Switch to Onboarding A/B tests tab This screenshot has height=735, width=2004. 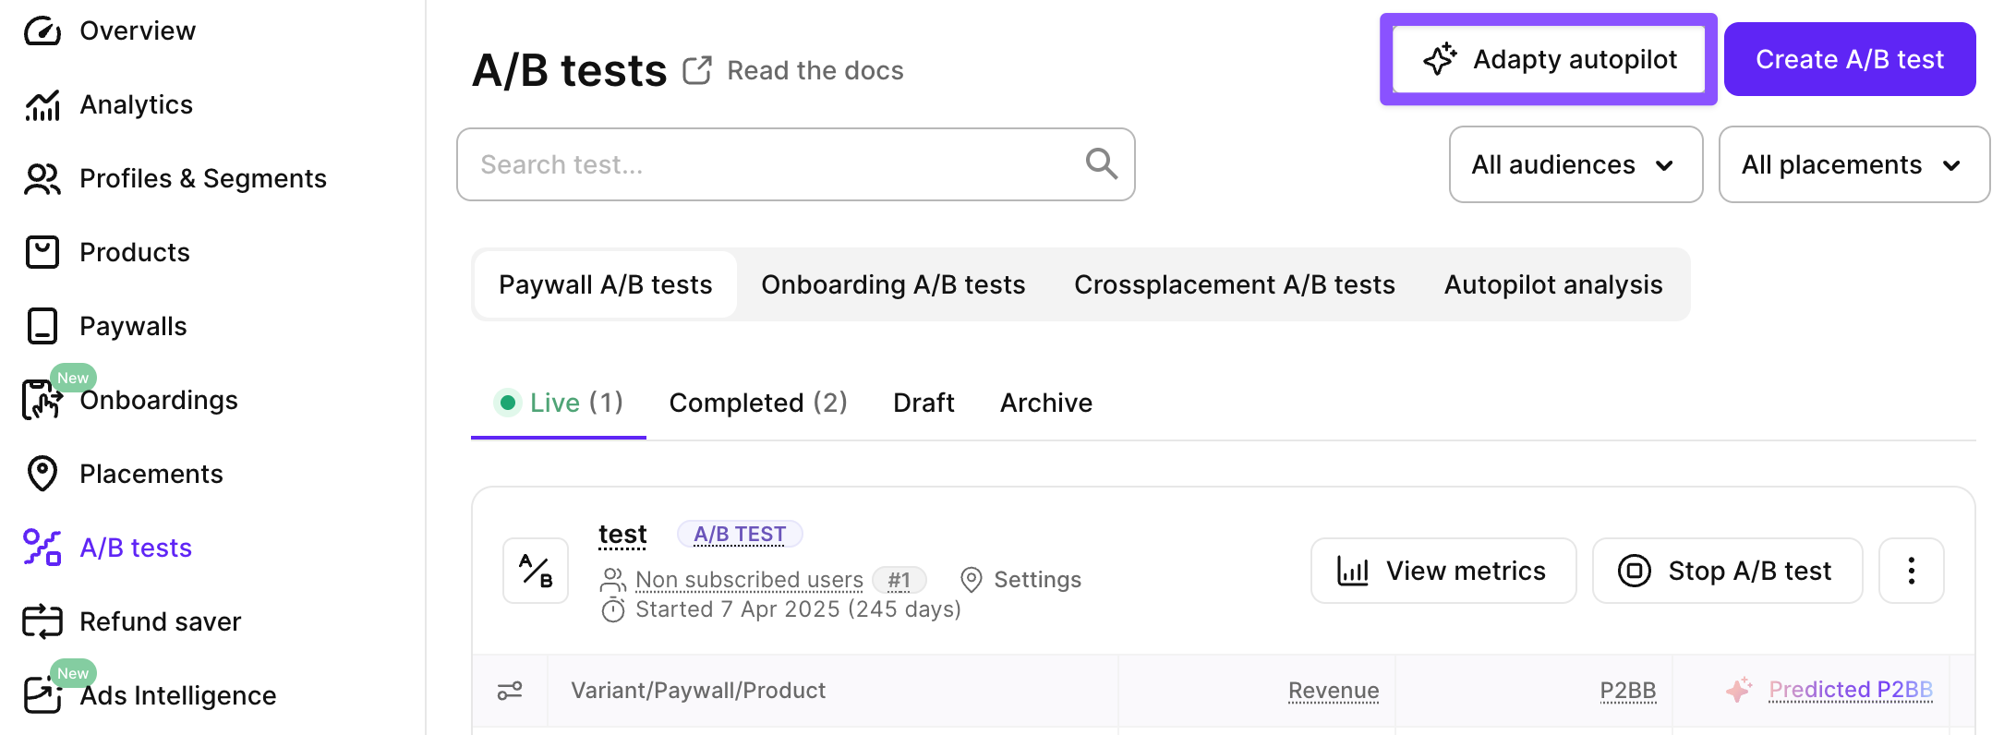coord(893,284)
